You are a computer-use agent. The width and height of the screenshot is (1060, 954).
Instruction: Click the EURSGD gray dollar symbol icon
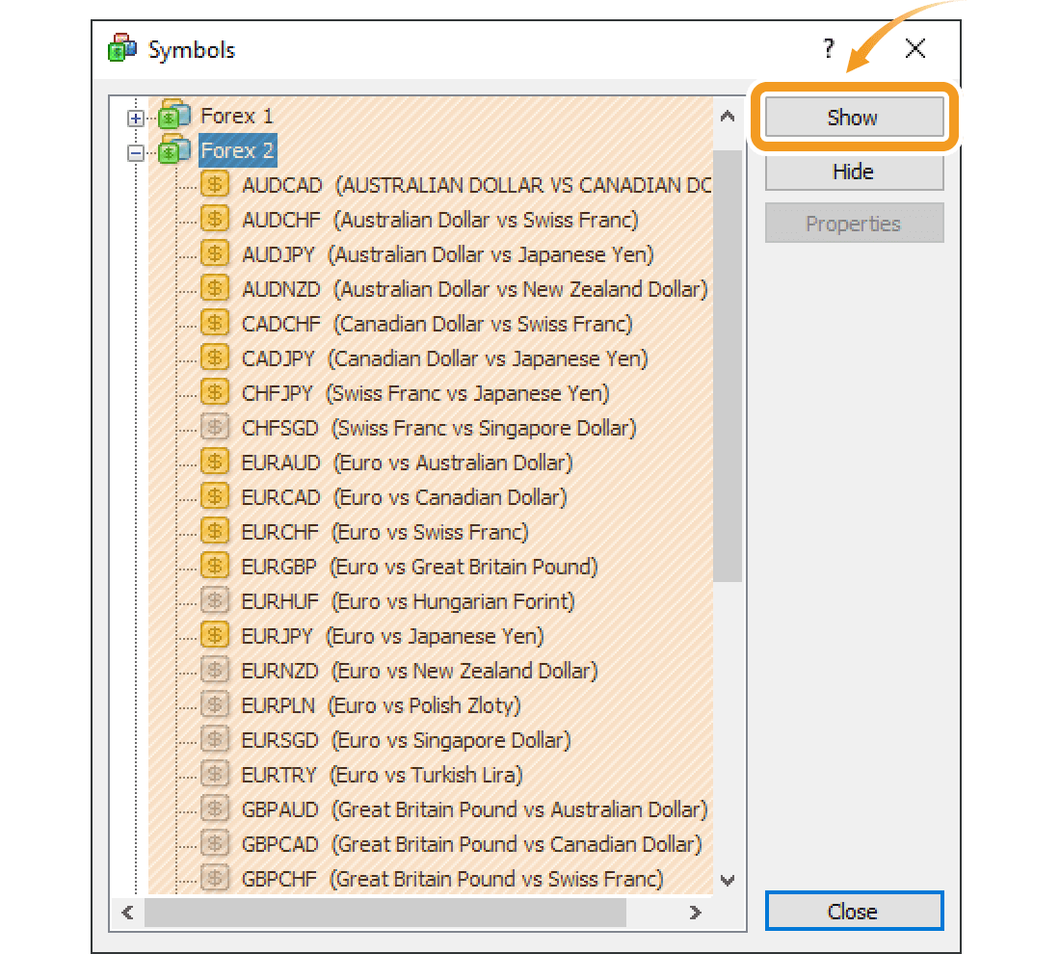pyautogui.click(x=215, y=740)
